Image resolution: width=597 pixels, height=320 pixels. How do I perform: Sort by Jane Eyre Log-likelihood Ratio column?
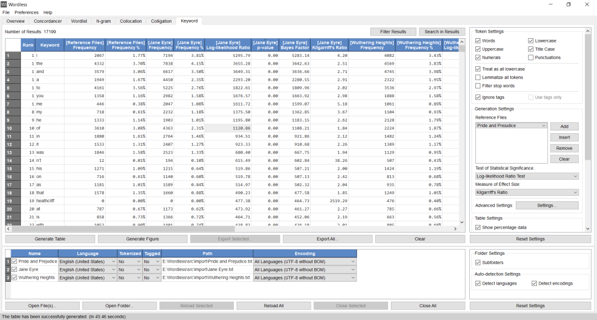228,45
